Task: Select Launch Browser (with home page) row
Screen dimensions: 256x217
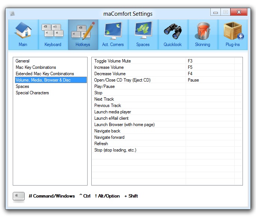Action: point(167,125)
